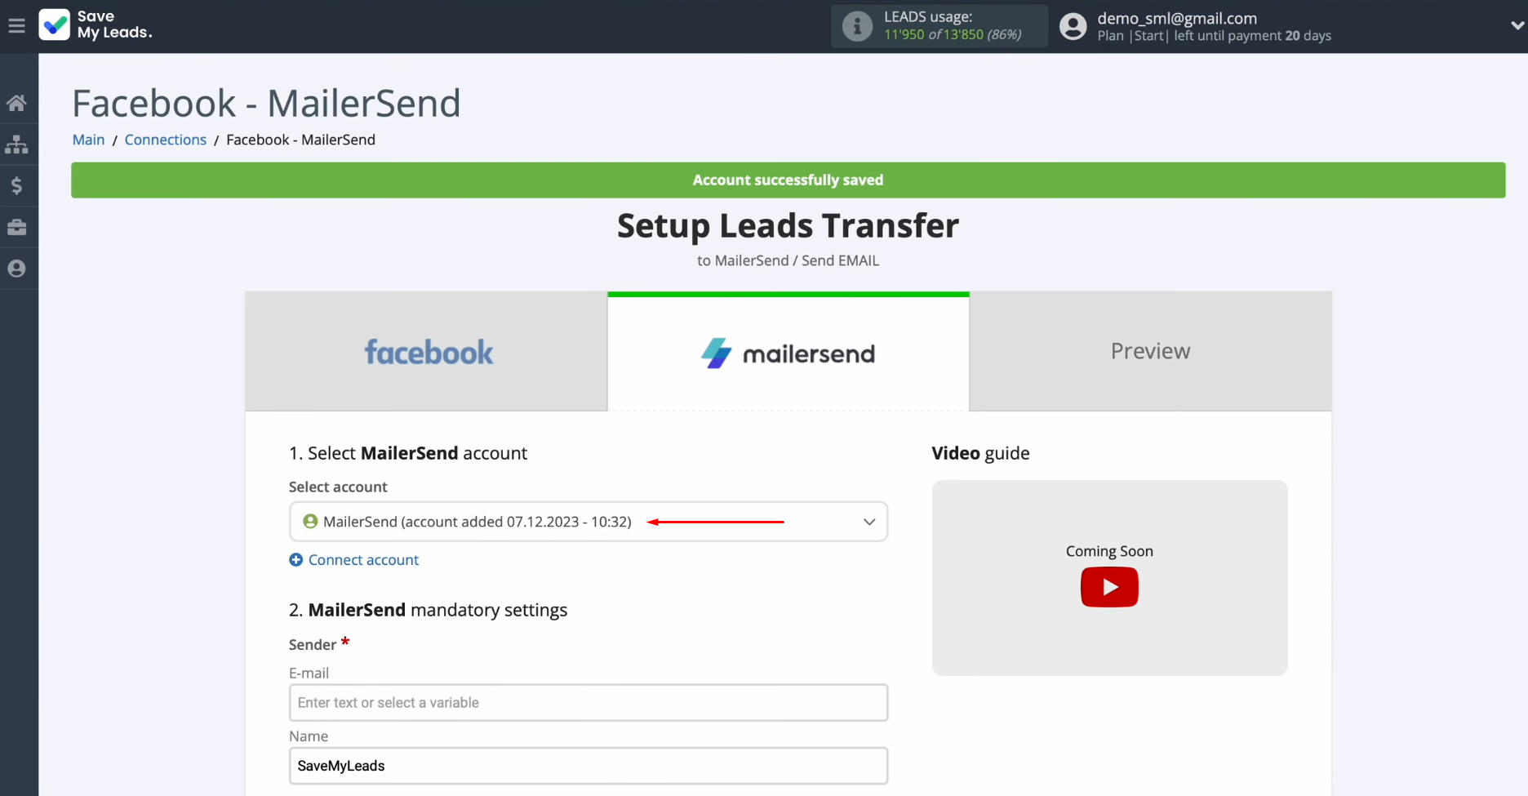Expand the account menu chevron
The width and height of the screenshot is (1528, 796).
click(x=1517, y=25)
